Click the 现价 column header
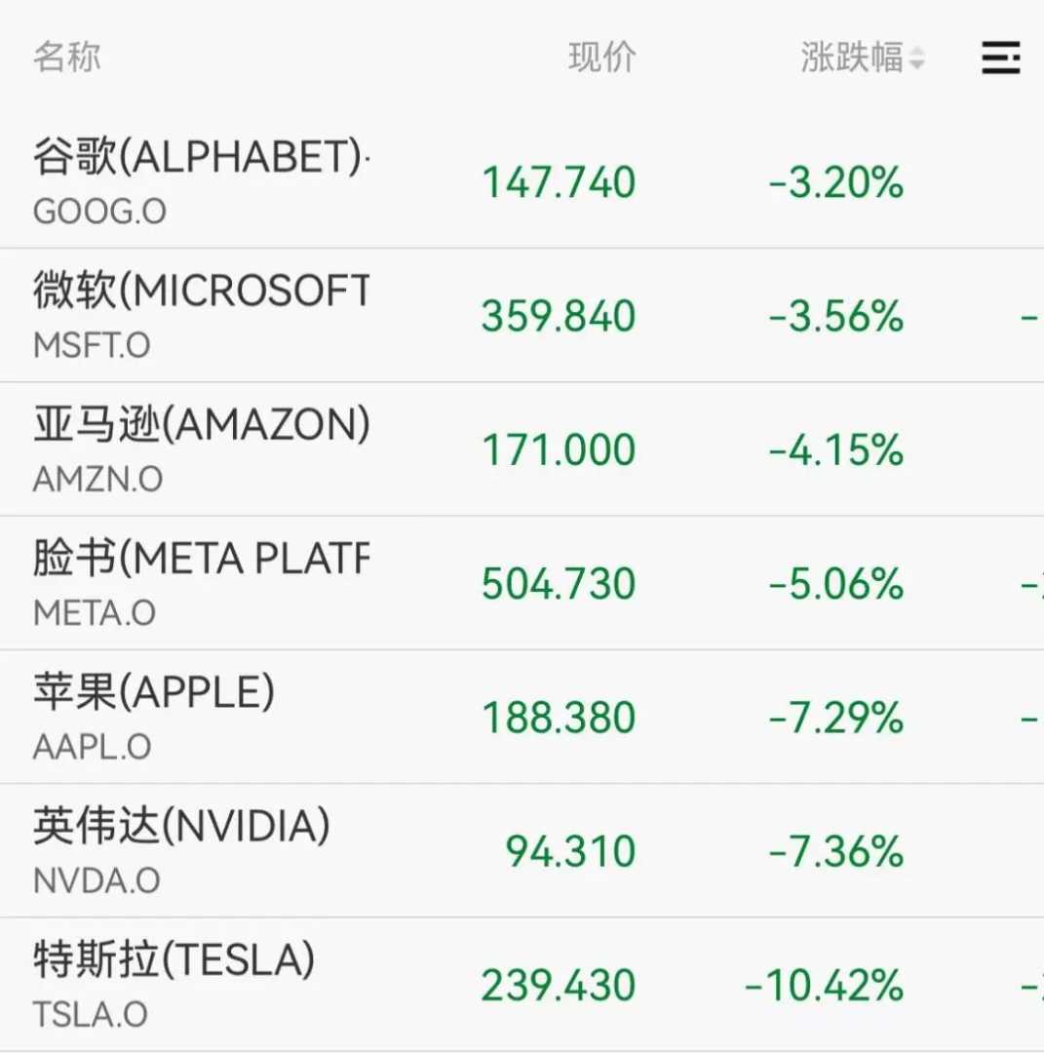 [x=601, y=58]
